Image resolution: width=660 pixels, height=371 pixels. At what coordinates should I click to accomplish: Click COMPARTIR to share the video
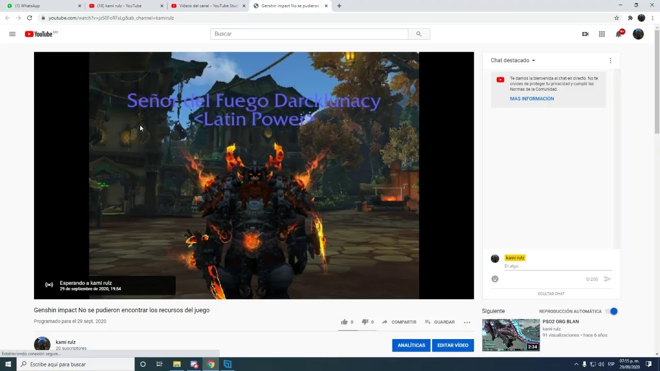399,322
